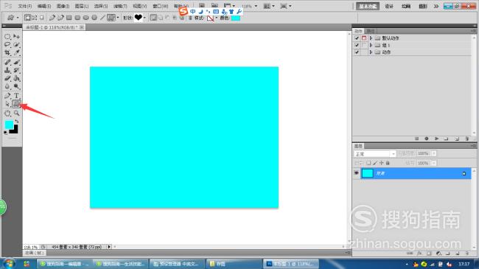
Task: Toggle checkbox for 默认动作 action set
Action: click(357, 38)
